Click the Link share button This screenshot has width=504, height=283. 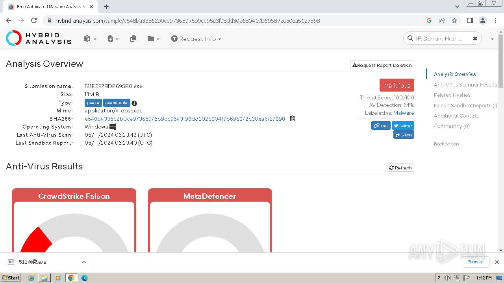[381, 126]
